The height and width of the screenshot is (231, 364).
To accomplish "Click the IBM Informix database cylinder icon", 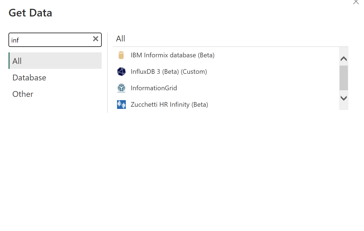I will tap(121, 55).
